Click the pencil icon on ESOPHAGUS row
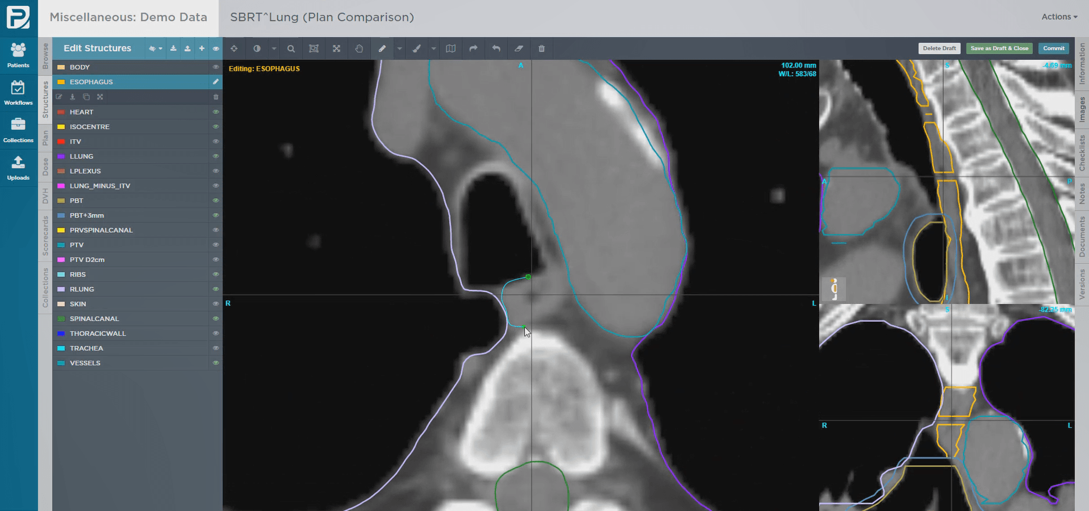 point(216,82)
